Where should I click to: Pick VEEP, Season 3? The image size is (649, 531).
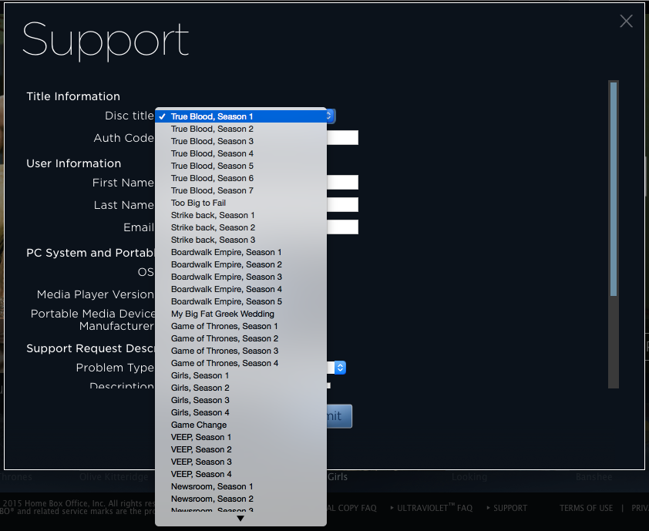point(241,462)
